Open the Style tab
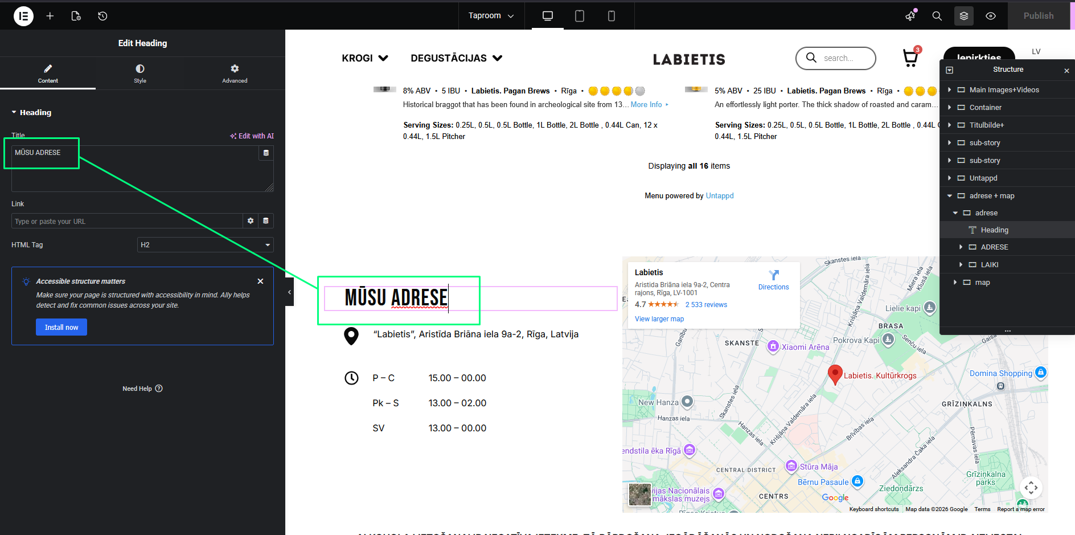1075x535 pixels. tap(140, 73)
